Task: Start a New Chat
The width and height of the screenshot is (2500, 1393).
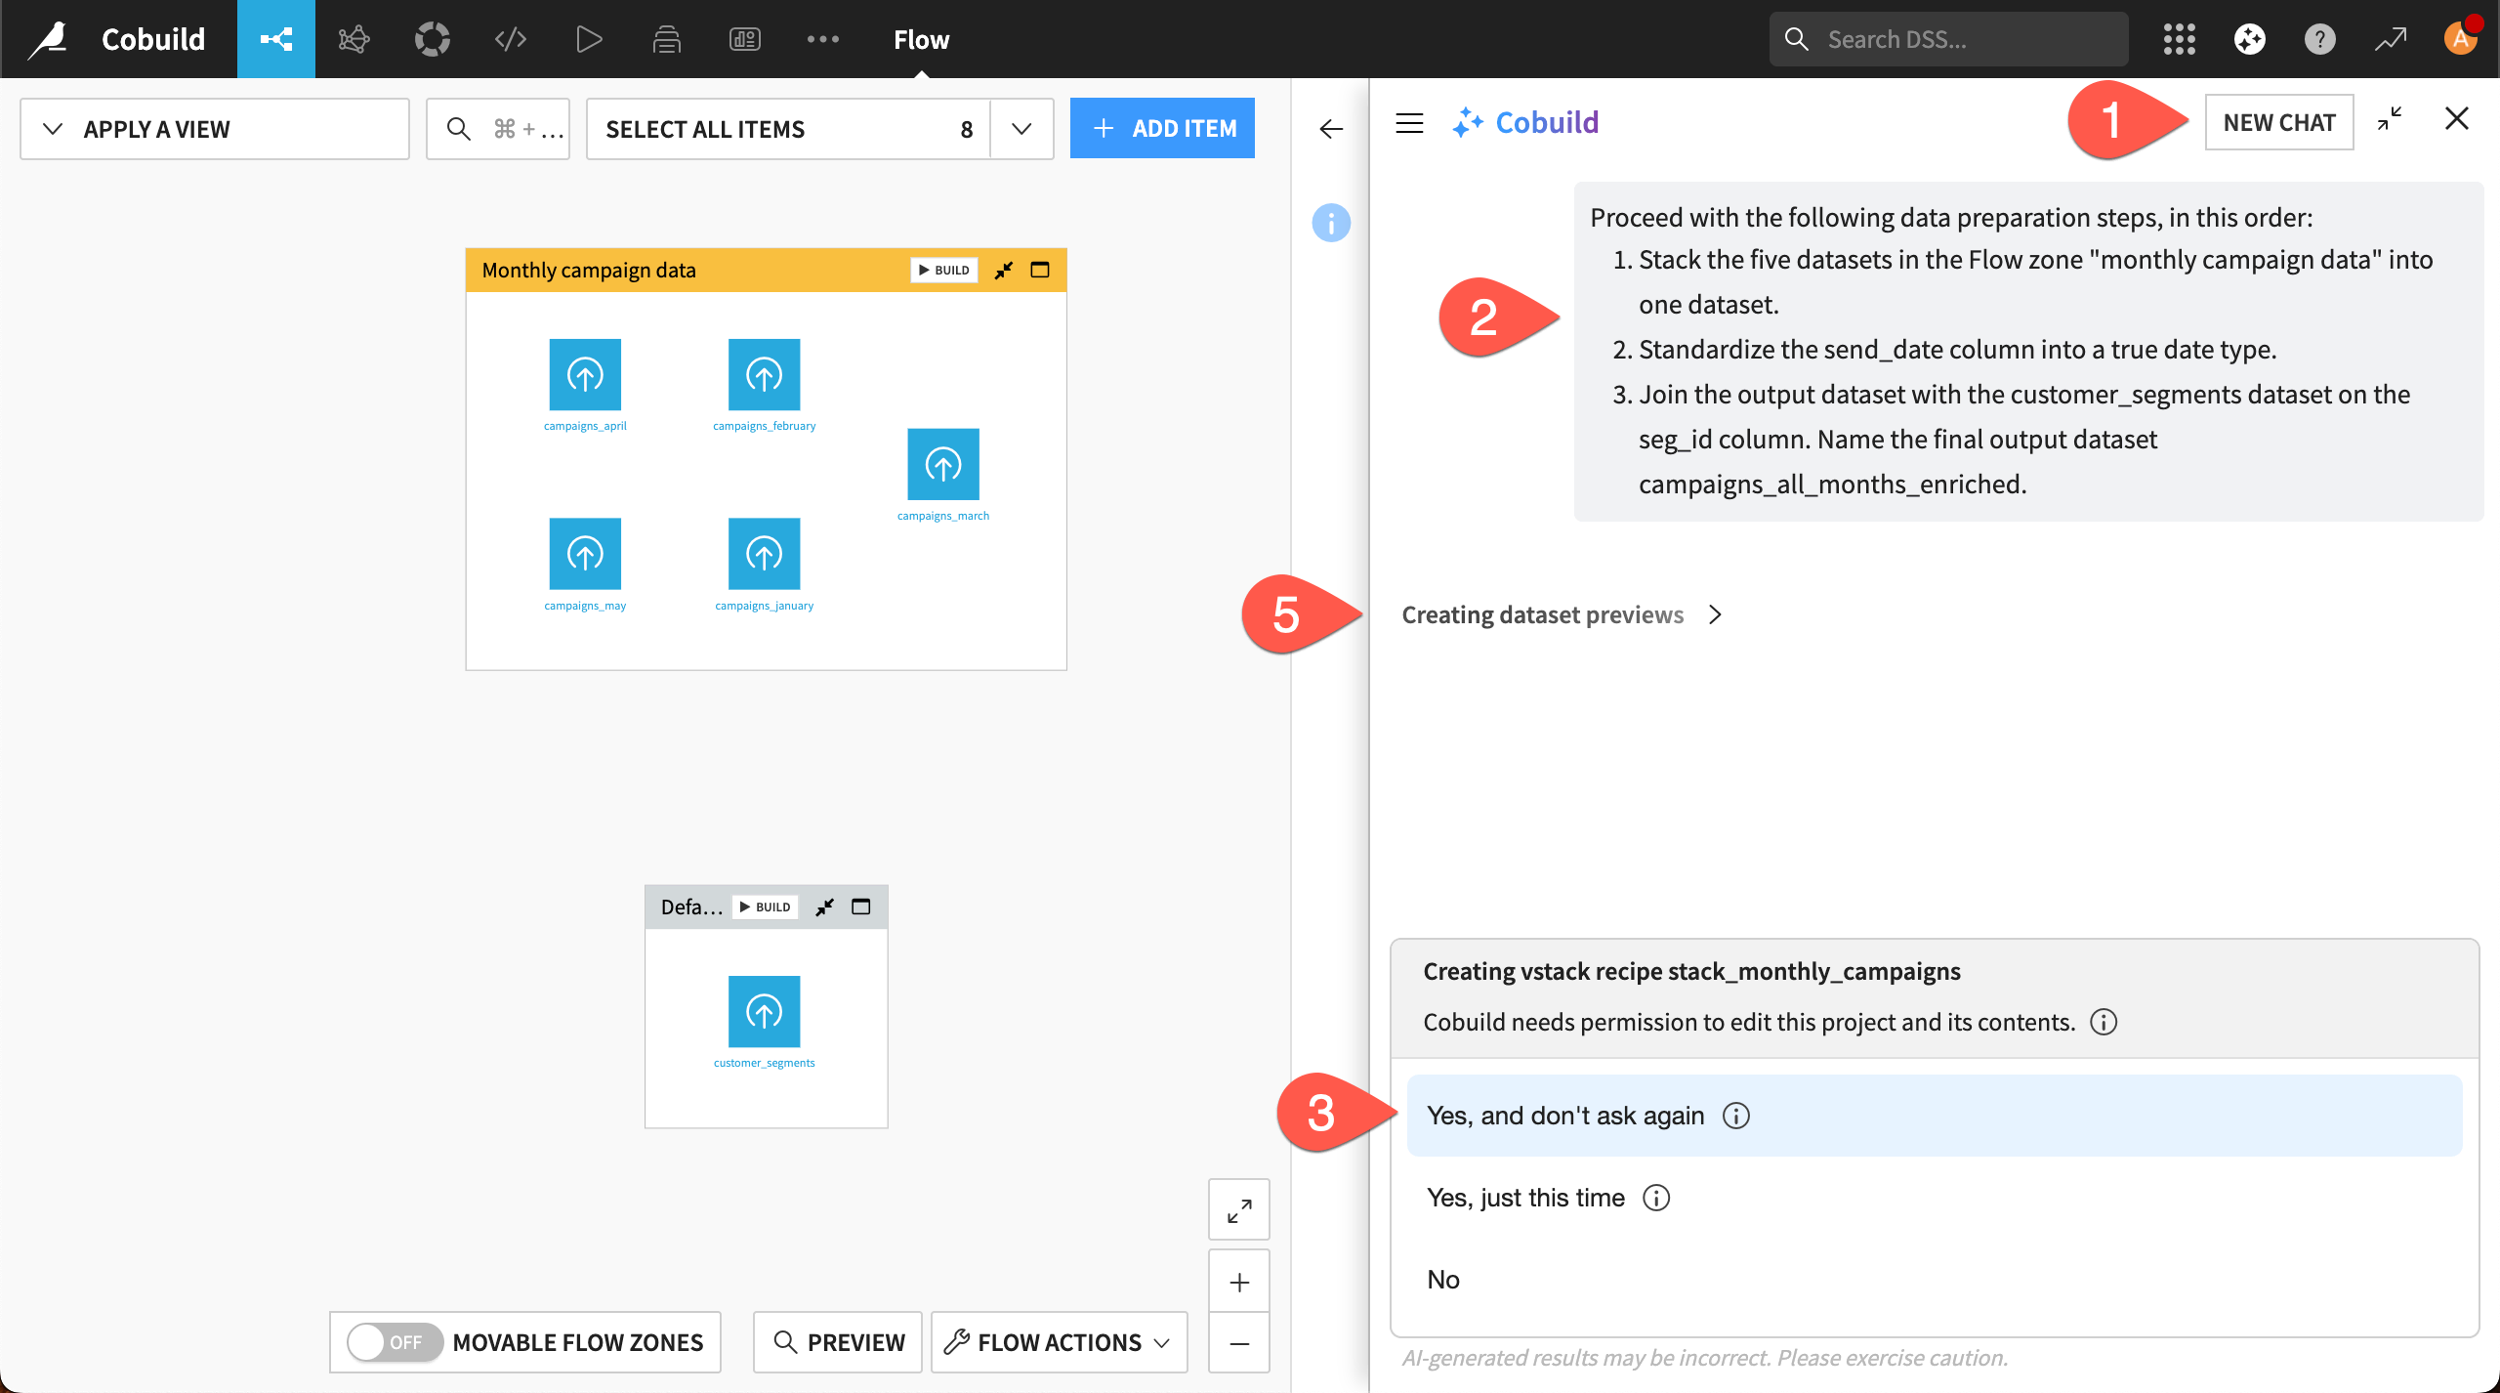Action: pos(2279,122)
